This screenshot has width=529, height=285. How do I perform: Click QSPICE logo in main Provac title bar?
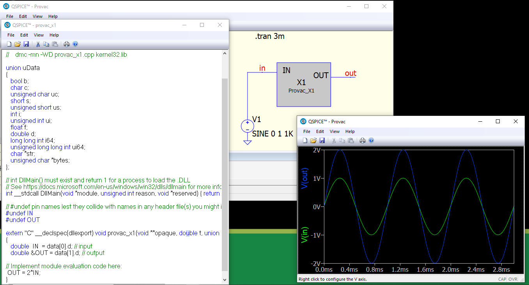[x=6, y=6]
